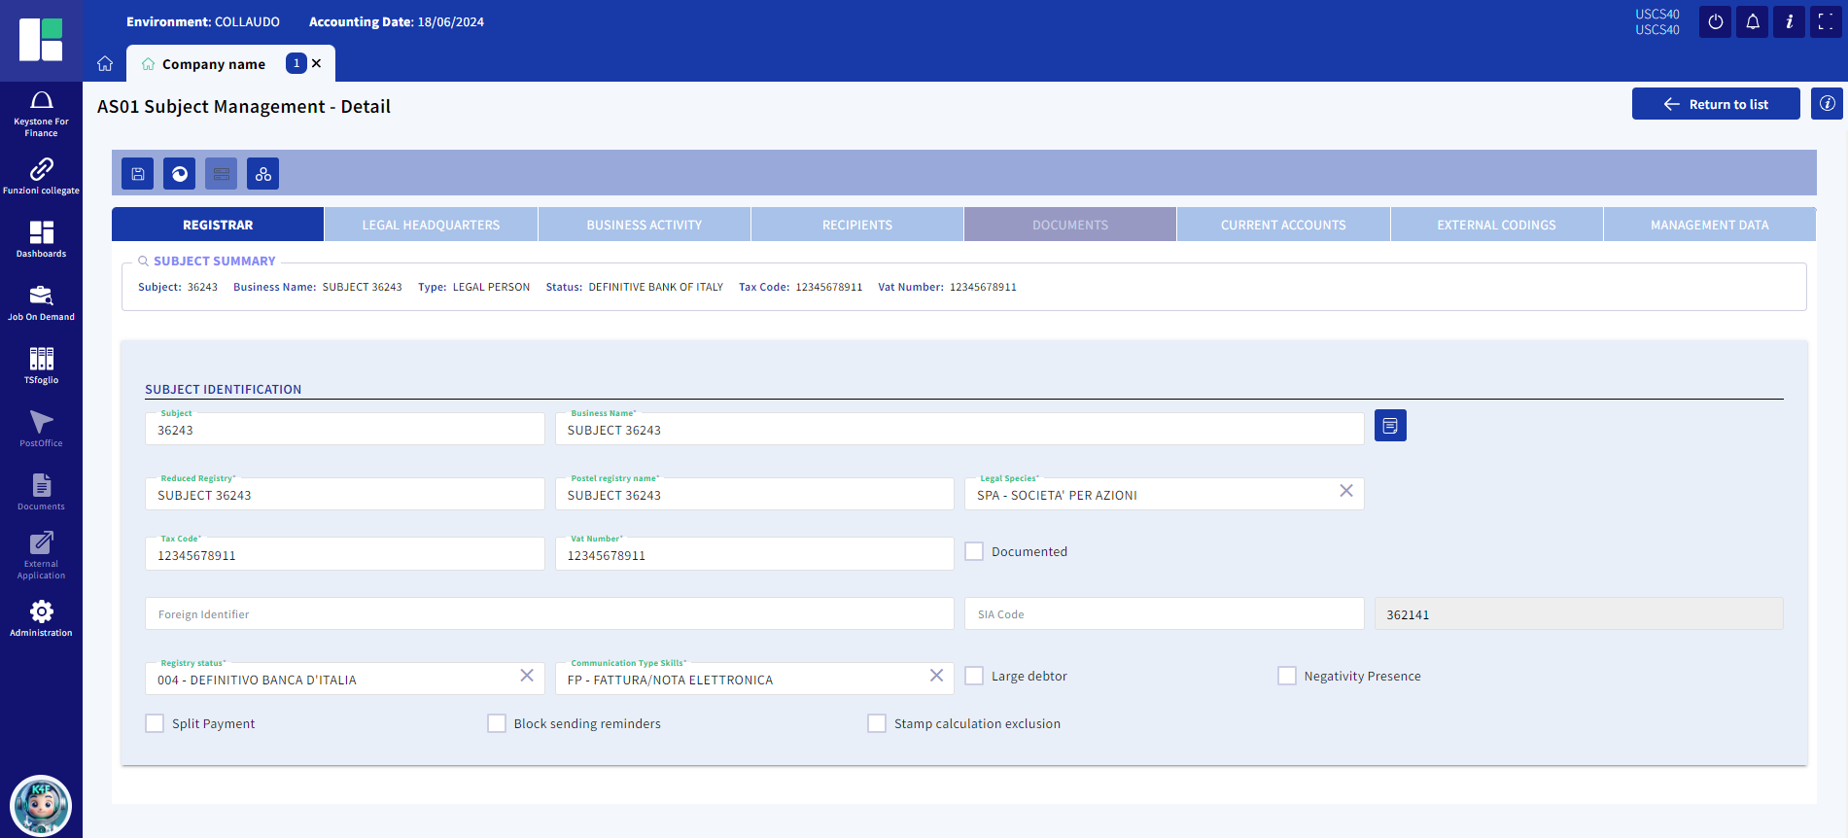Image resolution: width=1848 pixels, height=838 pixels.
Task: Open Dashboards from the left sidebar
Action: [41, 239]
